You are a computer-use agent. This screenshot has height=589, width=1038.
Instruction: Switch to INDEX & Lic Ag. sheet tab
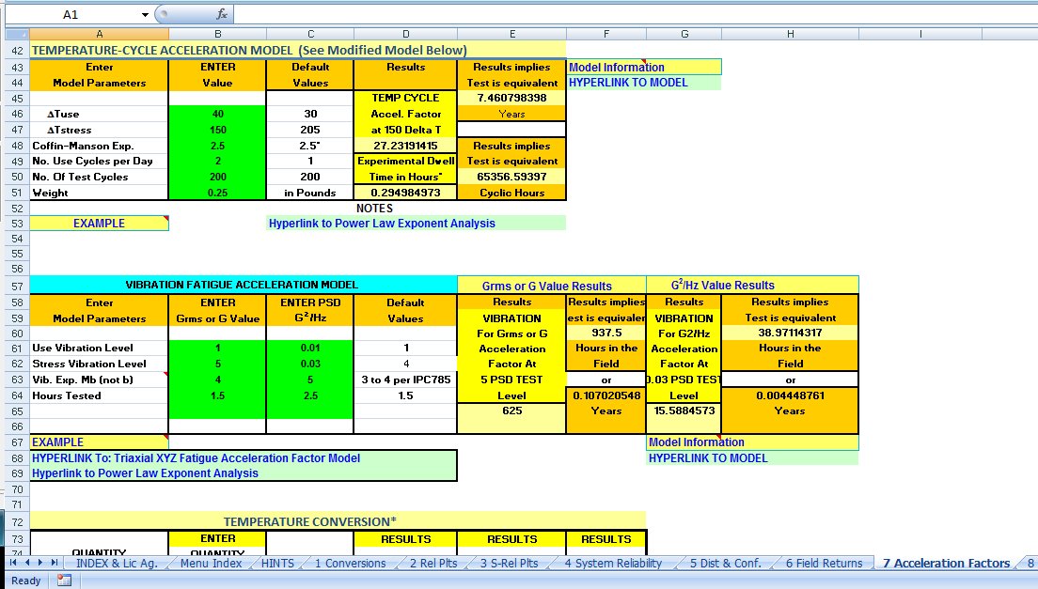117,564
